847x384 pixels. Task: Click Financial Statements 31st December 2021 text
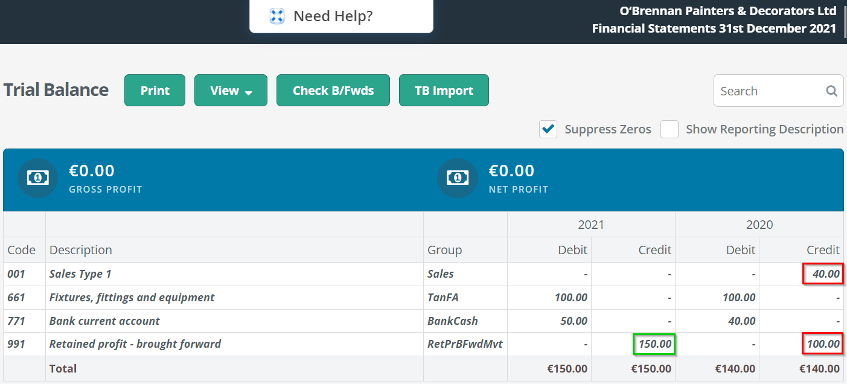click(714, 28)
